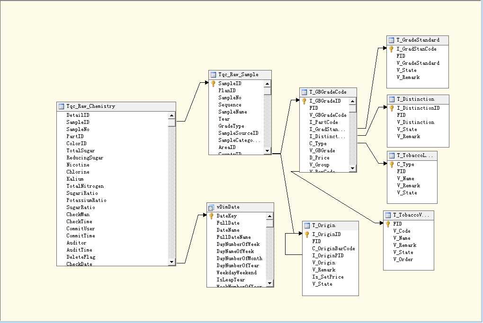Click the scroll down arrow in T_GBGradeCode

tap(352, 168)
